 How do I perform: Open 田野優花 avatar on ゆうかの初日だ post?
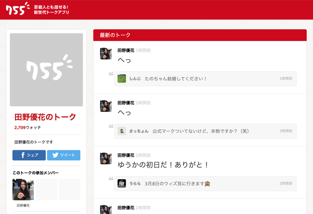[106, 159]
